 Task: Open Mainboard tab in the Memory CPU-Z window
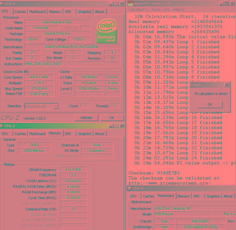point(37,134)
